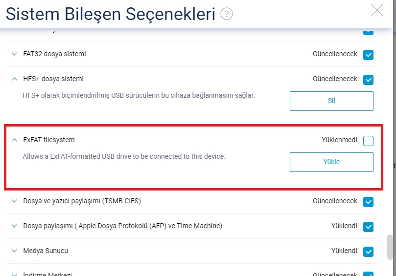Collapse the HFS+ dosya sistemi section
Viewport: 396px width, 276px height.
pos(14,79)
